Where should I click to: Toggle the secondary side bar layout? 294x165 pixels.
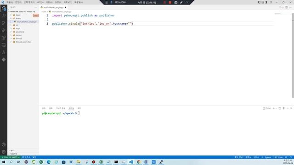(x=266, y=2)
